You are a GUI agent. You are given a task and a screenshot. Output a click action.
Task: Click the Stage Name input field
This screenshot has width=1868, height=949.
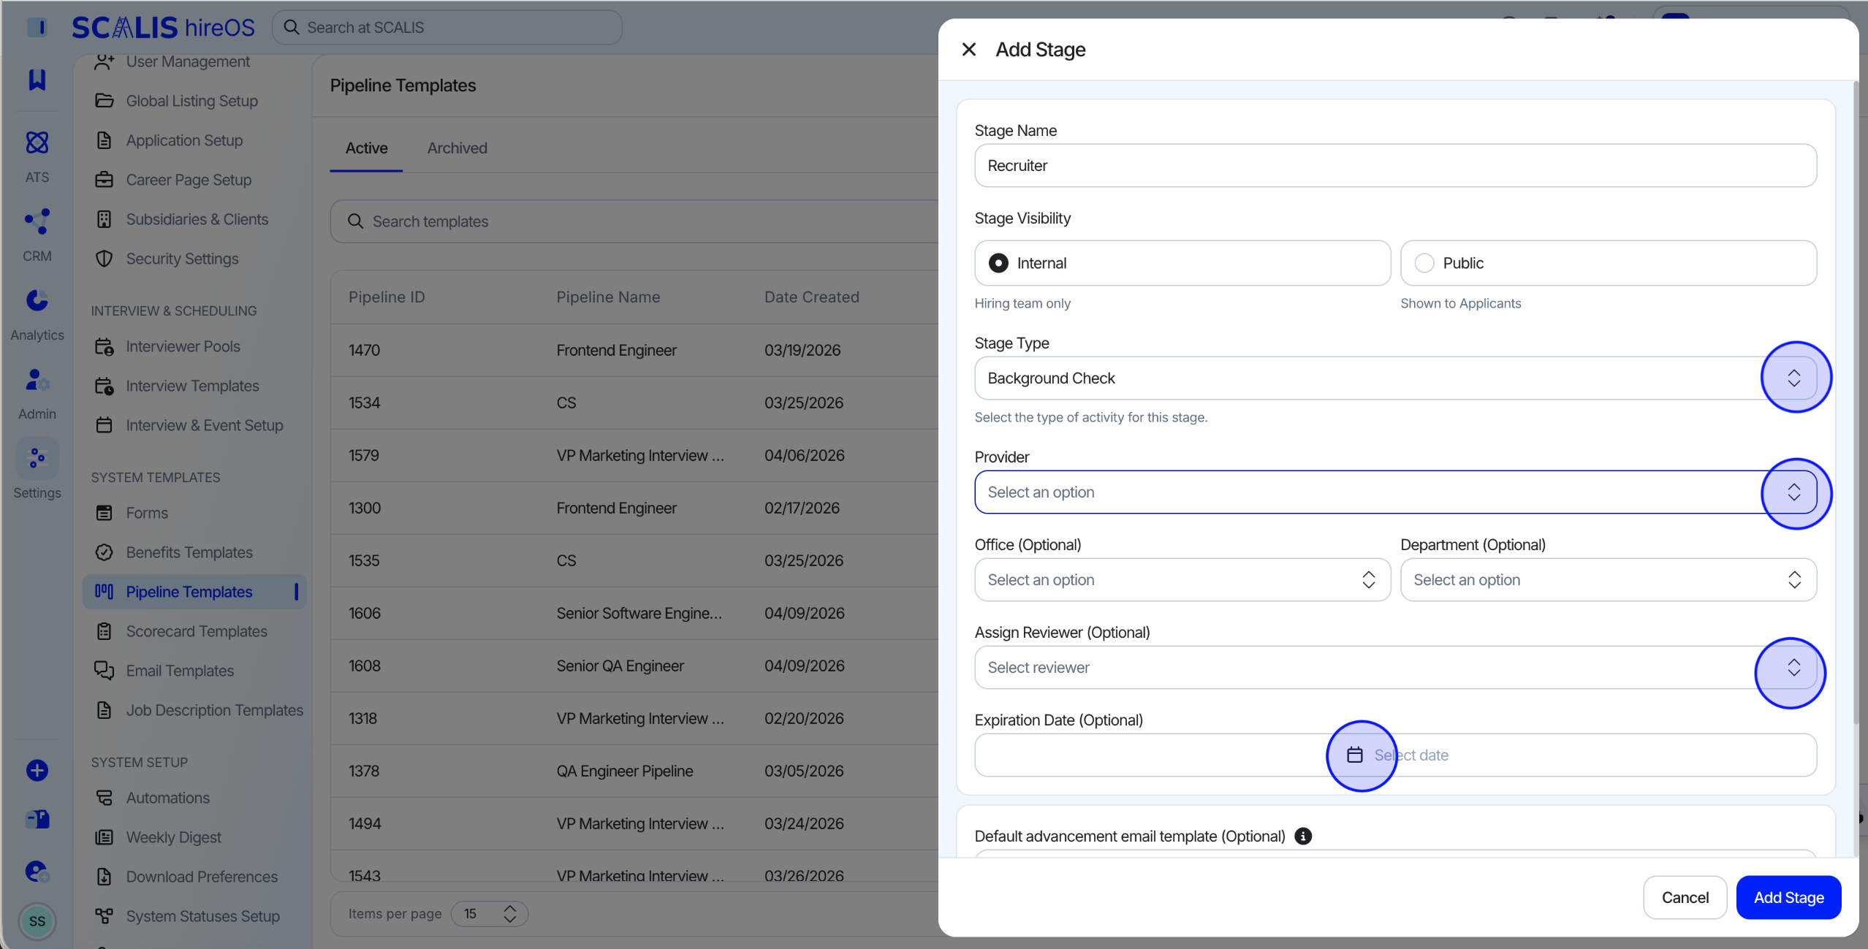click(x=1395, y=165)
